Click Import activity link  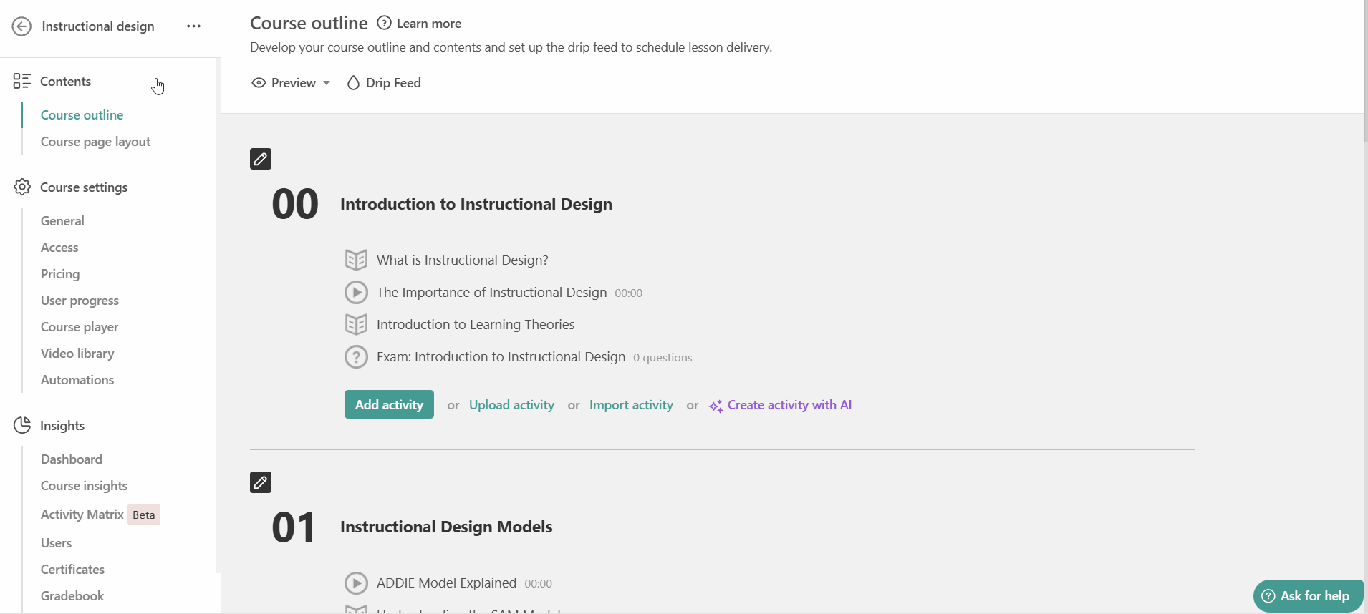(x=631, y=405)
